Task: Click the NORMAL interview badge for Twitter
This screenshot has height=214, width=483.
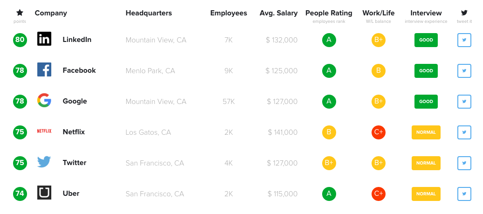Action: click(426, 163)
